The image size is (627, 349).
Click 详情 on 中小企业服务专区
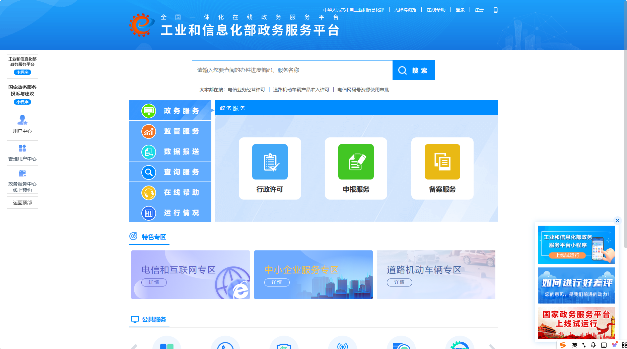click(x=277, y=282)
